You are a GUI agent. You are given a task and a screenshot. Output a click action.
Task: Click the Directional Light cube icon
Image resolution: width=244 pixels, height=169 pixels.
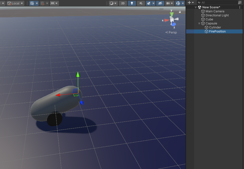point(203,15)
